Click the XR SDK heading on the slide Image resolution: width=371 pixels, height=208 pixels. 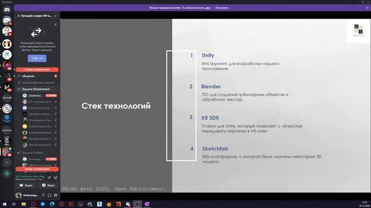tap(210, 118)
